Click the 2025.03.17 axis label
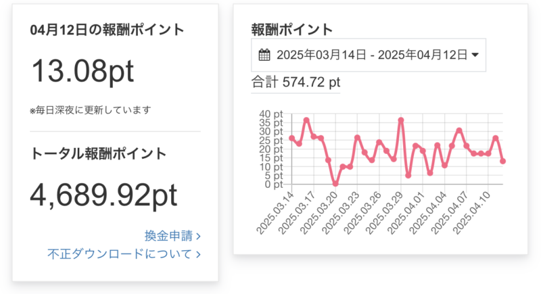 [297, 213]
